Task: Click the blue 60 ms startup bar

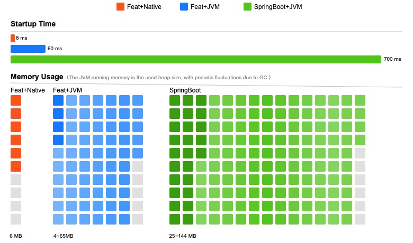Action: [28, 49]
